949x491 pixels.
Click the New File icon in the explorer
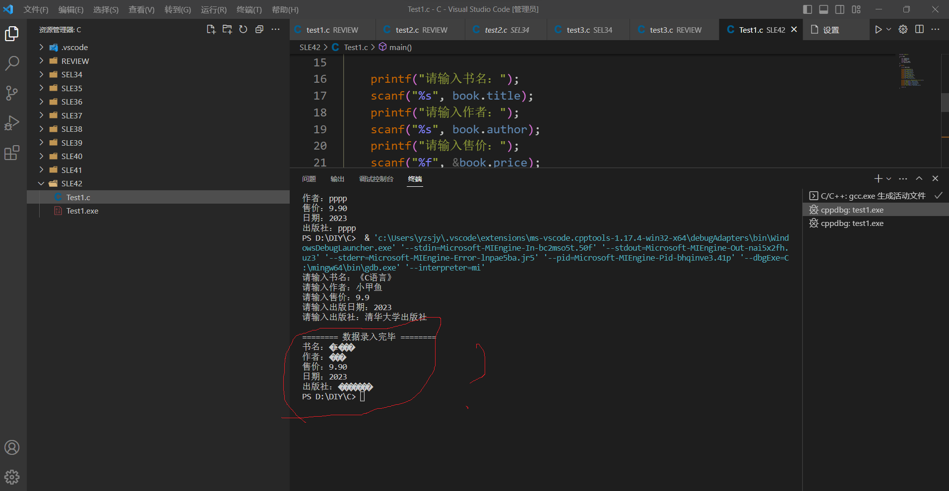click(211, 30)
